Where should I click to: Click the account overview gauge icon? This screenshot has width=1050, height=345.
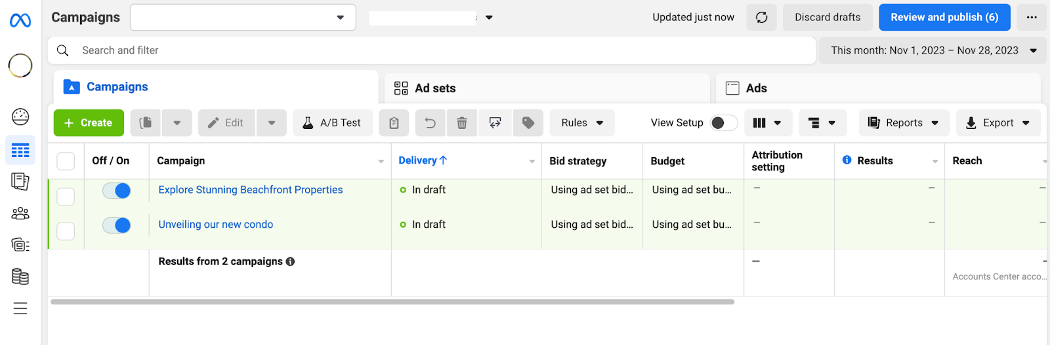20,117
